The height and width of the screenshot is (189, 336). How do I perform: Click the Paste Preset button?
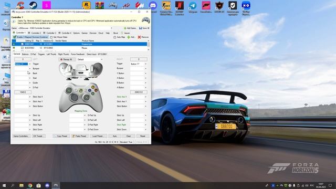[x=80, y=136]
